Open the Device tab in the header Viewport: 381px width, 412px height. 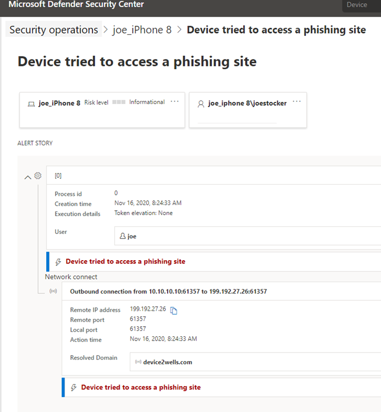point(357,5)
